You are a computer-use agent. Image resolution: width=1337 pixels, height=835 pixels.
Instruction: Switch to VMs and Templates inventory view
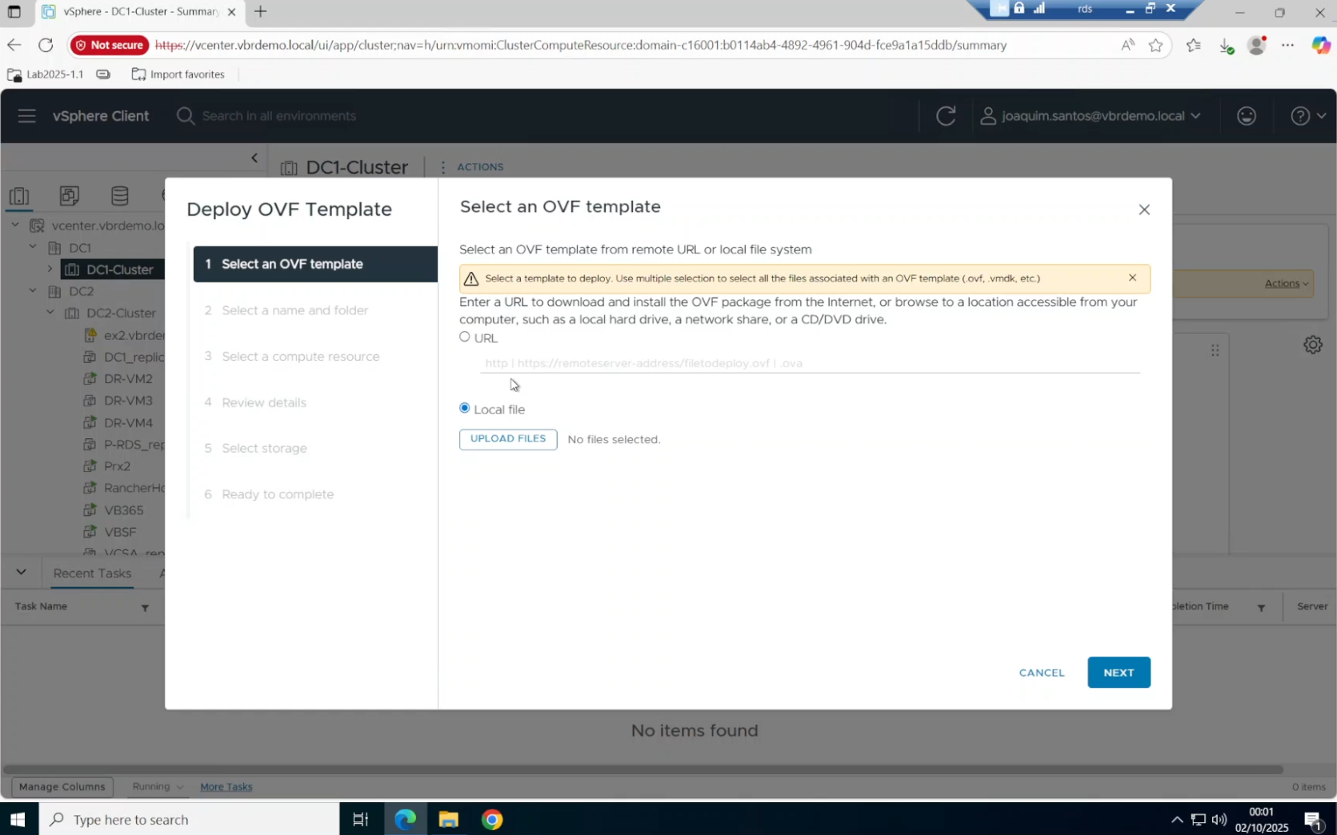pyautogui.click(x=70, y=196)
